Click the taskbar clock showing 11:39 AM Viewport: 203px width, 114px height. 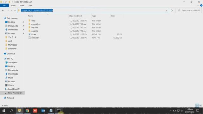coord(189,111)
